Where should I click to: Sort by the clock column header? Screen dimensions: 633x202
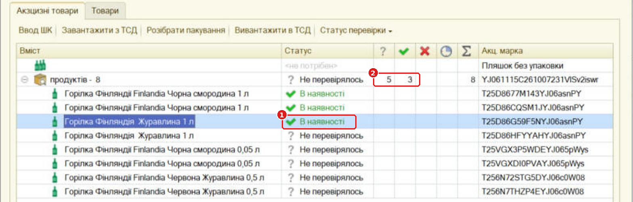click(446, 51)
